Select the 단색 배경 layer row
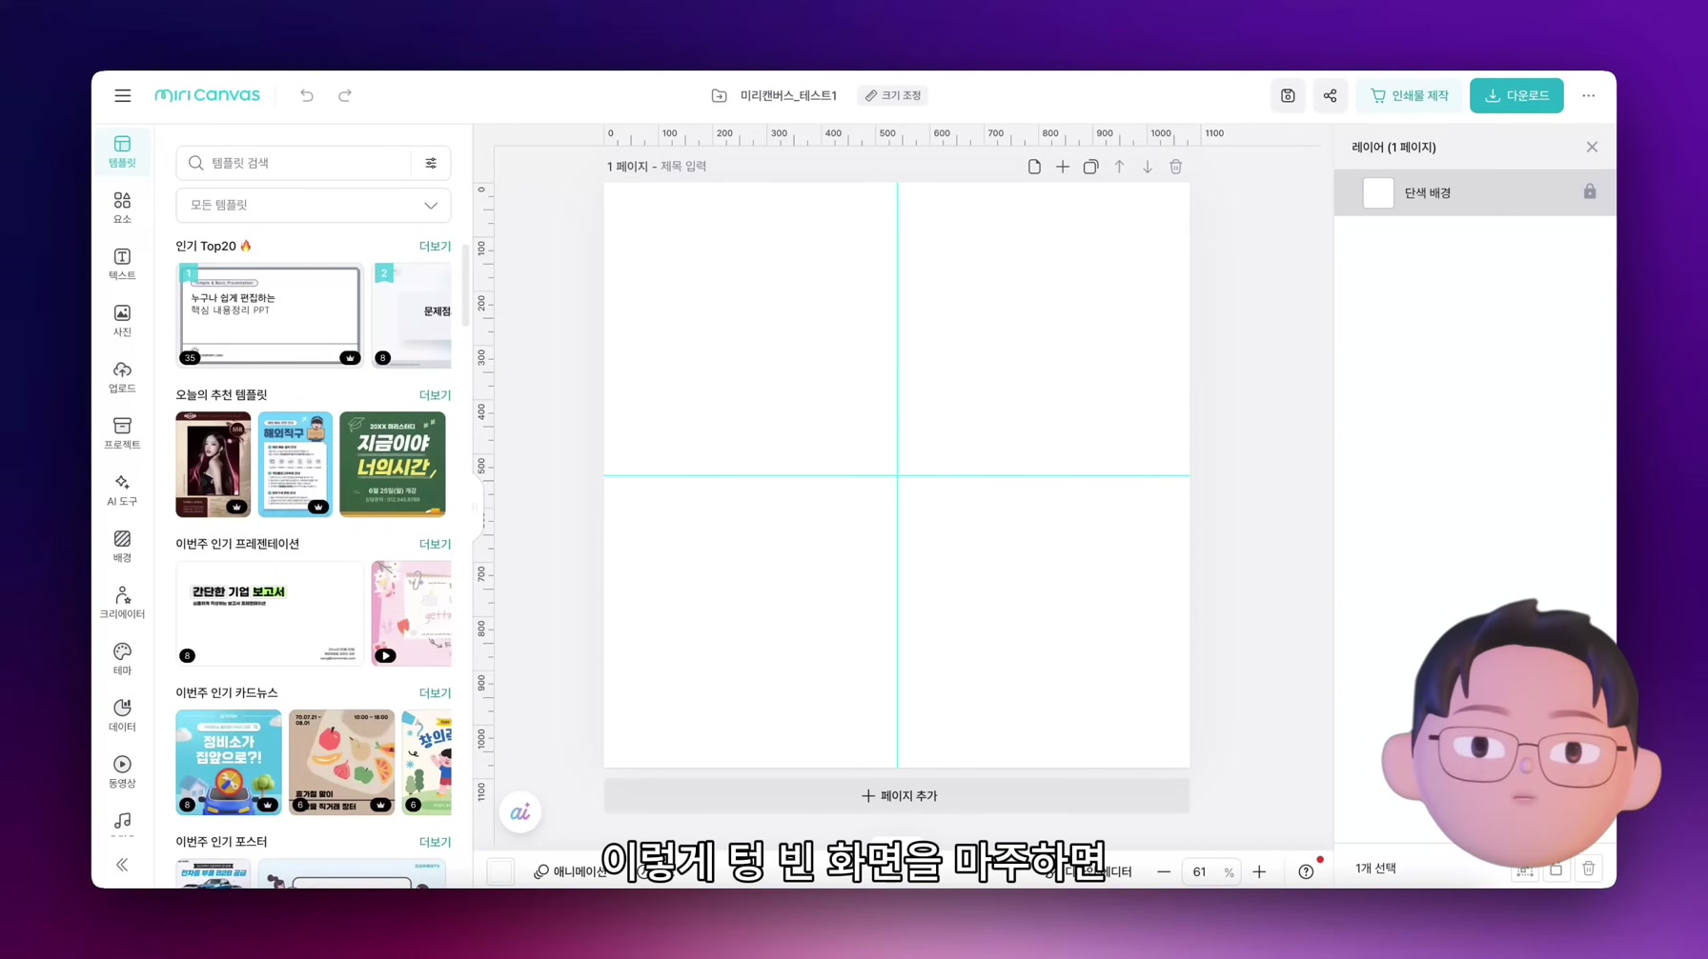1708x959 pixels. tap(1475, 192)
